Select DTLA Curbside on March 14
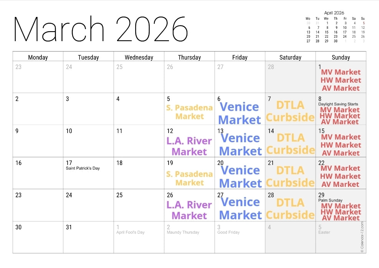The image size is (379, 268). pos(290,143)
